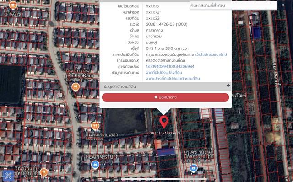Open the เว็บไซต์กรมธนารักษ์ link
The image size is (293, 182).
pyautogui.click(x=211, y=54)
